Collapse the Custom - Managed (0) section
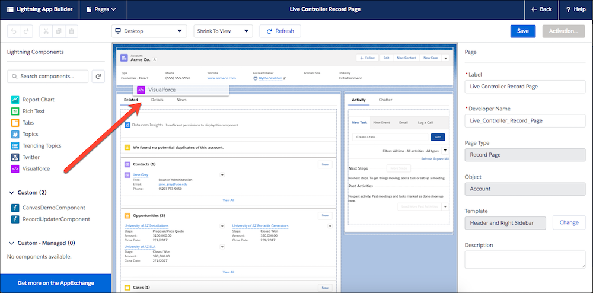 [x=11, y=243]
